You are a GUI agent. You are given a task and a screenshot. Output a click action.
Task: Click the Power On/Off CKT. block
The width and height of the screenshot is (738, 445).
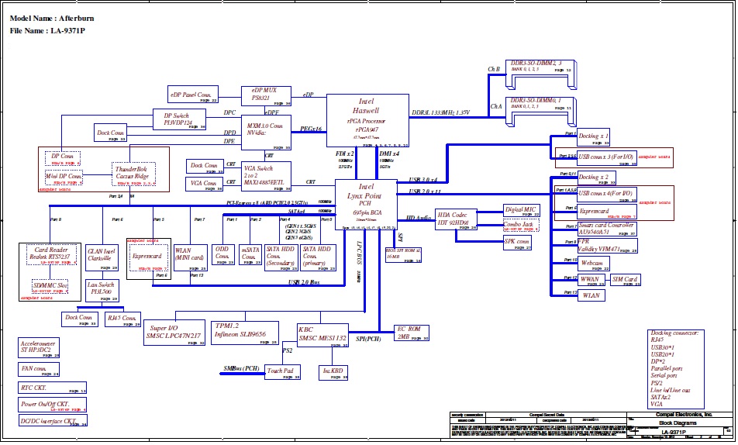pos(52,405)
